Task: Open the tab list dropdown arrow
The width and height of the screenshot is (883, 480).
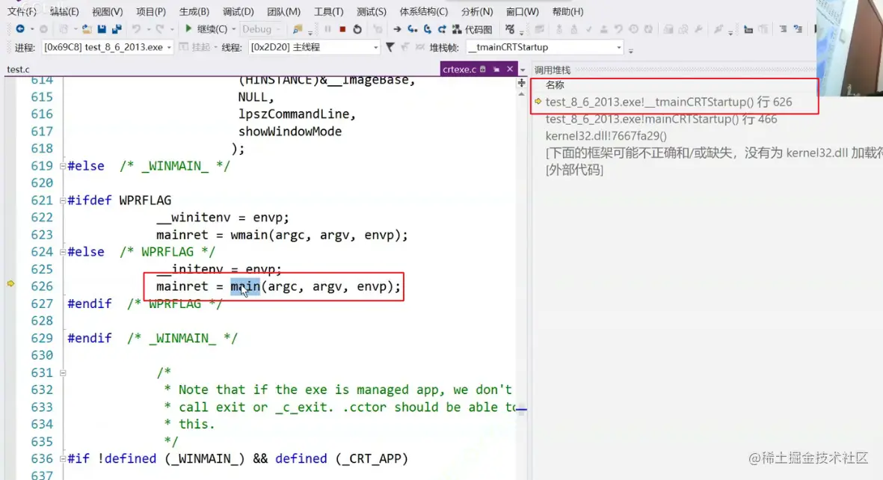Action: click(x=523, y=70)
